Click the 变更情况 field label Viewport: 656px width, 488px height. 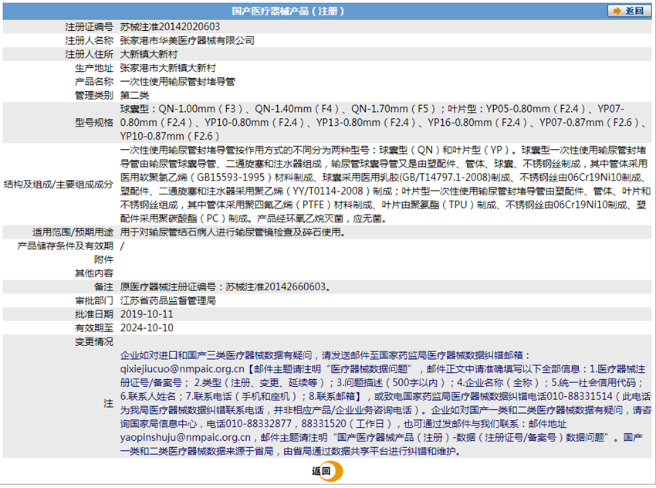tap(93, 342)
